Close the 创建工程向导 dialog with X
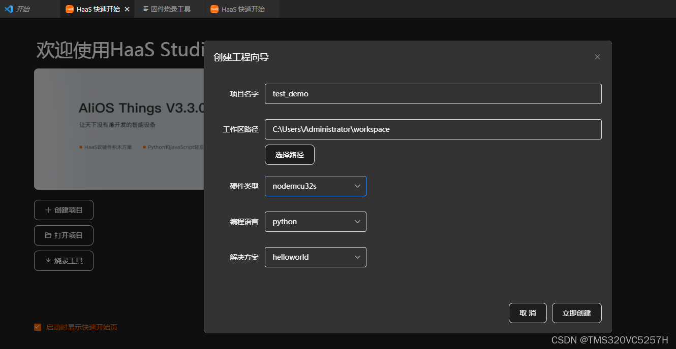The width and height of the screenshot is (676, 349). pos(597,57)
